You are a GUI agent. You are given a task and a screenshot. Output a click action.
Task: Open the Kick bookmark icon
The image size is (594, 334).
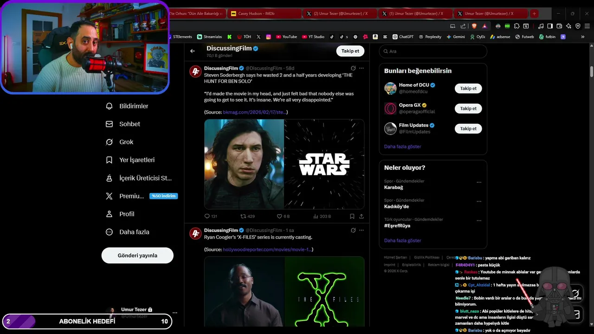pyautogui.click(x=229, y=37)
